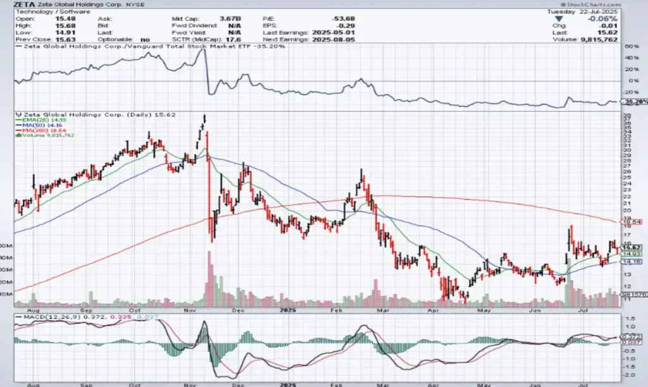648x387 pixels.
Task: Click the 15.62 last price axis tag
Action: [x=632, y=247]
